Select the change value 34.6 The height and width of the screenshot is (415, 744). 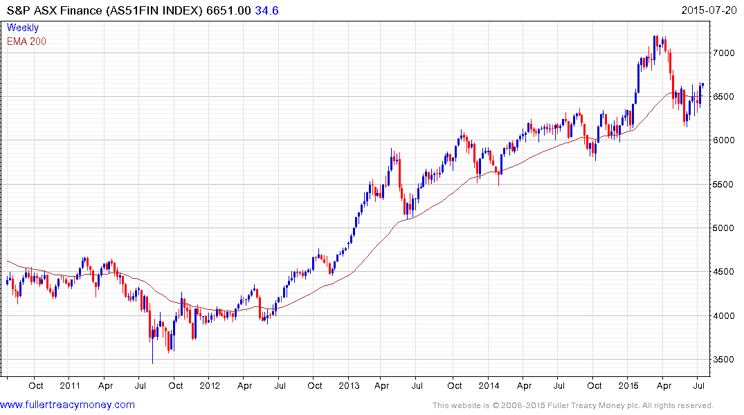click(266, 10)
